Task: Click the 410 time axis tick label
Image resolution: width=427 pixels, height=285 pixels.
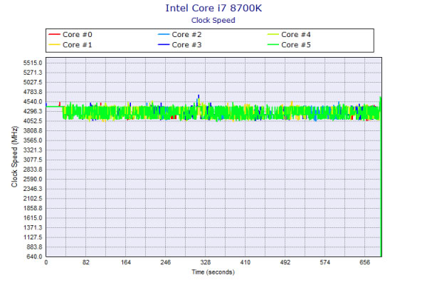Action: click(245, 262)
